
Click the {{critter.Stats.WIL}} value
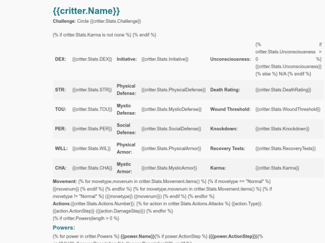(91, 149)
